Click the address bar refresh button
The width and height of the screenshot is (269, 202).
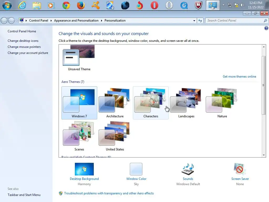tap(200, 21)
